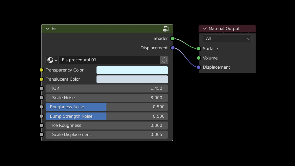
Task: Open the All render target dropdown
Action: pyautogui.click(x=227, y=39)
